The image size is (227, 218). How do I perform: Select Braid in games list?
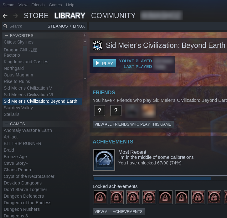[x=9, y=150]
